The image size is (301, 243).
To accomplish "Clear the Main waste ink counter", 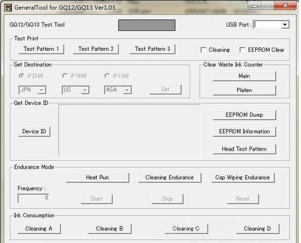I will [244, 76].
